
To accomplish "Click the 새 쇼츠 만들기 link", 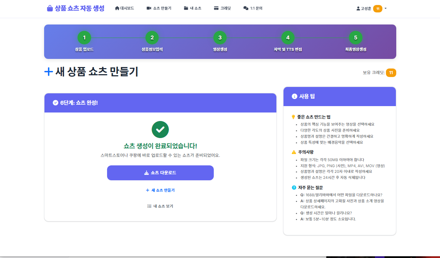I will (x=160, y=190).
